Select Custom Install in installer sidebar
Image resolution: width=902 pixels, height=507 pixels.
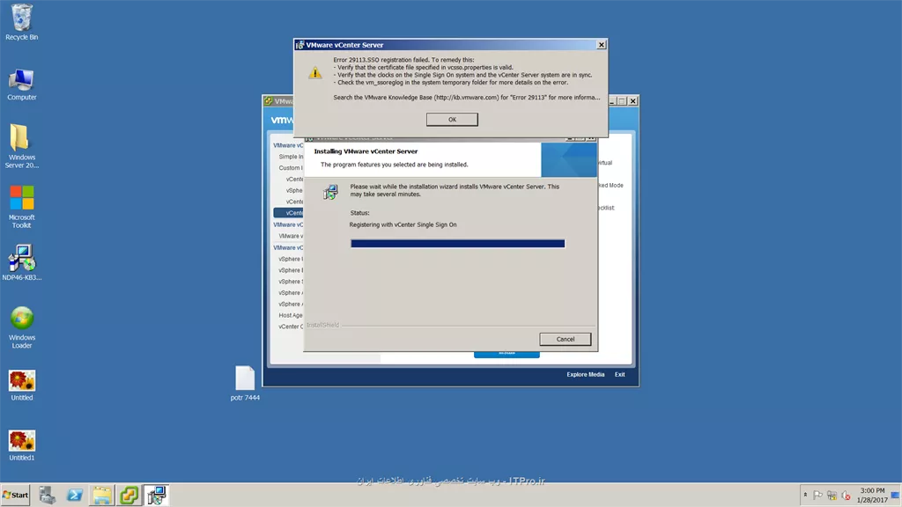(291, 168)
